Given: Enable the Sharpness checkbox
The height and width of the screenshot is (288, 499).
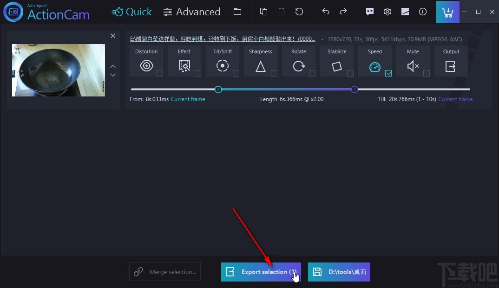Looking at the screenshot, I should click(x=274, y=73).
